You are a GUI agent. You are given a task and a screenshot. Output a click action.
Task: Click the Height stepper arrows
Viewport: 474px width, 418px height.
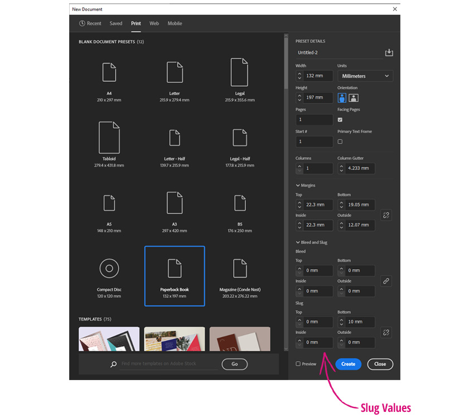pyautogui.click(x=299, y=98)
